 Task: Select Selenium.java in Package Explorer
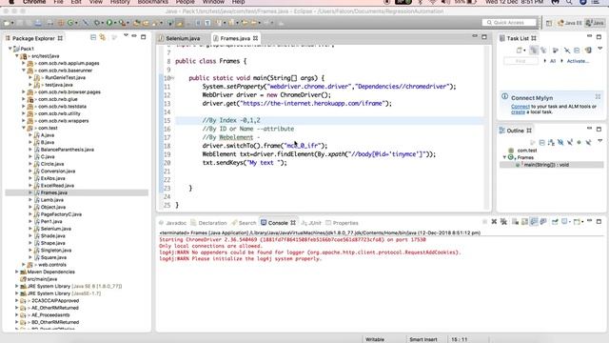[55, 229]
